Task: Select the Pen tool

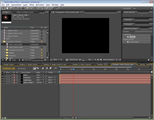Action: click(31, 8)
